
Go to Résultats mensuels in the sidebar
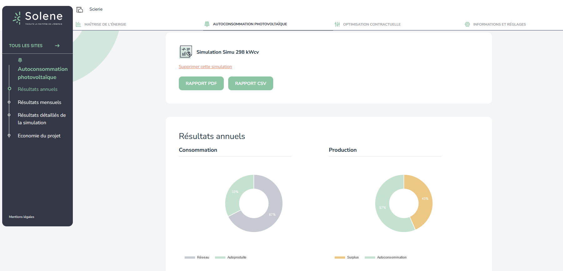point(39,102)
